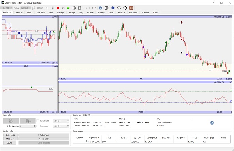This screenshot has width=234, height=151.
Task: Click the Open price column header
Action: (x=152, y=138)
